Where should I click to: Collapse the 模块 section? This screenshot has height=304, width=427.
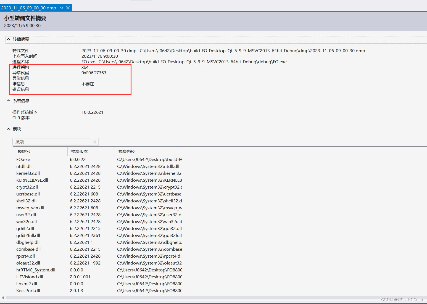coord(8,129)
